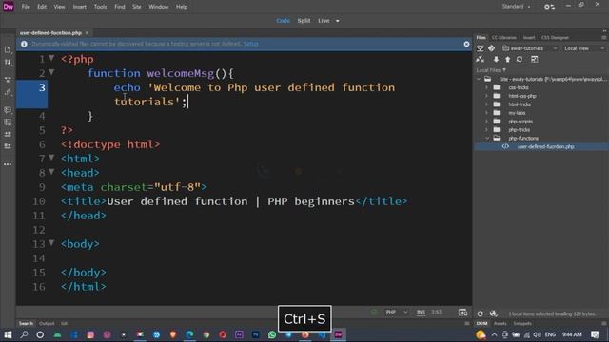Open the File menu

click(26, 7)
